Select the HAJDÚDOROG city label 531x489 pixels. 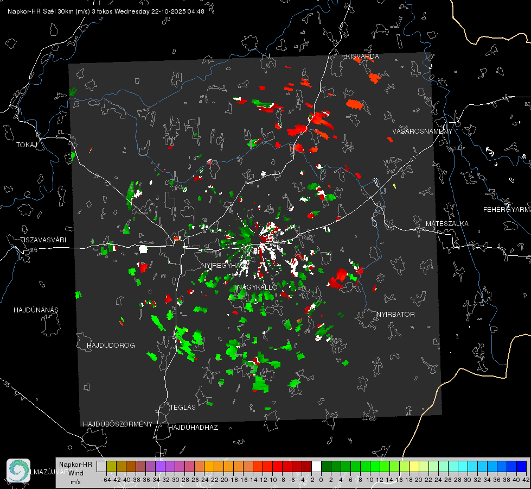(x=111, y=346)
